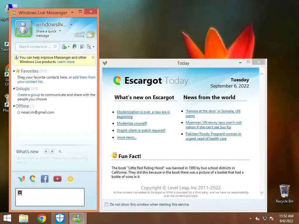Select the nesacvm@gmail.com contact

coord(37,112)
